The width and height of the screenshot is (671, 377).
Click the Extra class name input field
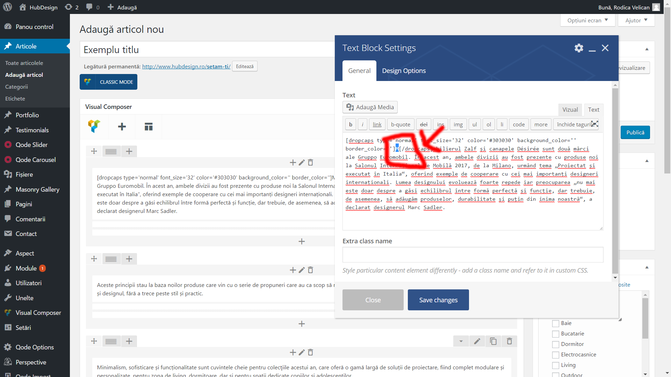(473, 255)
